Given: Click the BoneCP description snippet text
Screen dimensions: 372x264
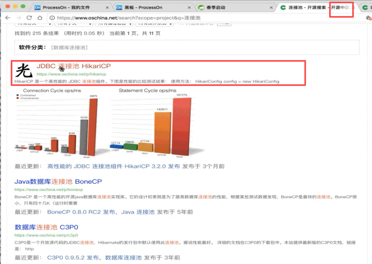Looking at the screenshot, I should (186, 200).
